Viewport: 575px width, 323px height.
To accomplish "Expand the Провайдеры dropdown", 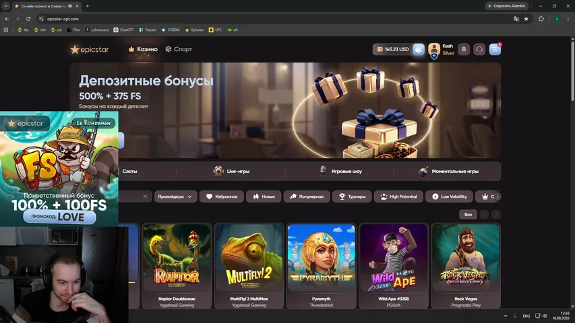I will tap(175, 196).
